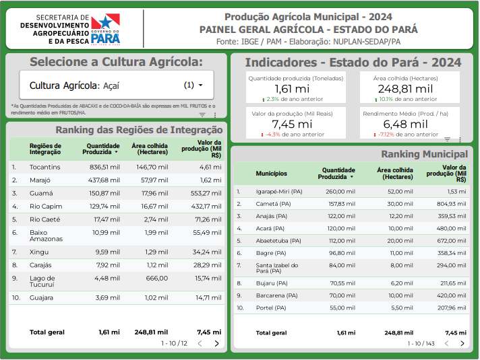Click the sort arrow on municipal Quantidade Produzida column
Image resolution: width=480 pixels, height=360 pixels.
352,177
